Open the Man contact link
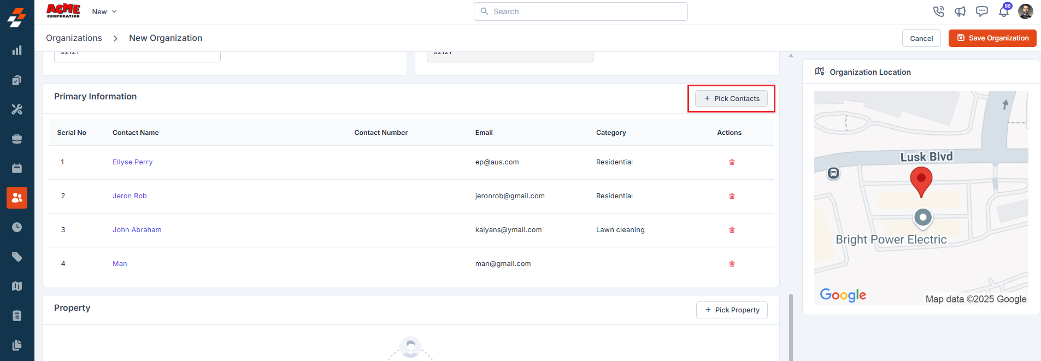This screenshot has height=361, width=1041. (x=120, y=264)
